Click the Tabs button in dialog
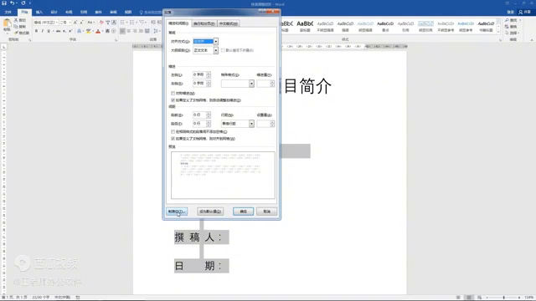536x301 pixels. coord(177,212)
